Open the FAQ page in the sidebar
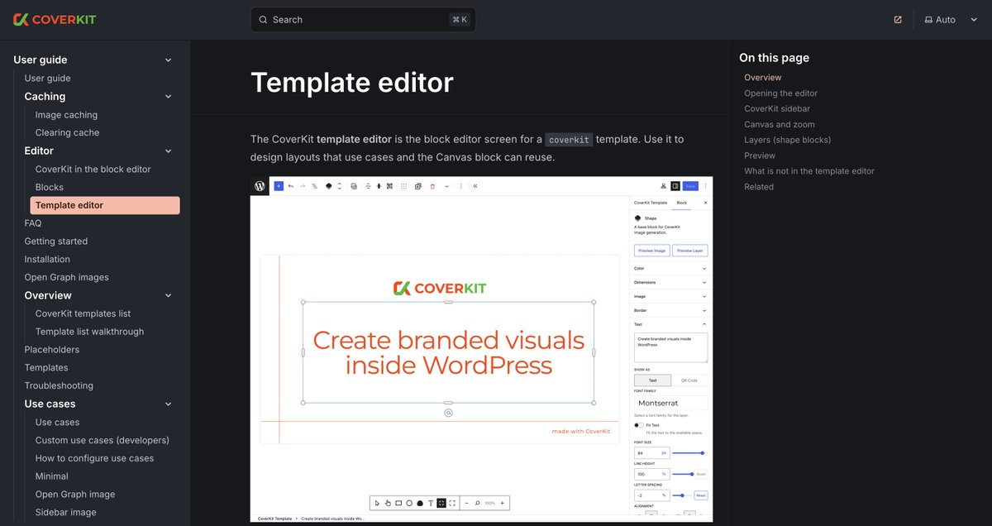The width and height of the screenshot is (992, 526). click(x=33, y=223)
